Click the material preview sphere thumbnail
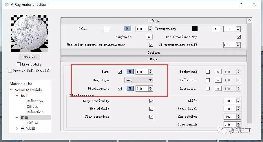 [30, 33]
